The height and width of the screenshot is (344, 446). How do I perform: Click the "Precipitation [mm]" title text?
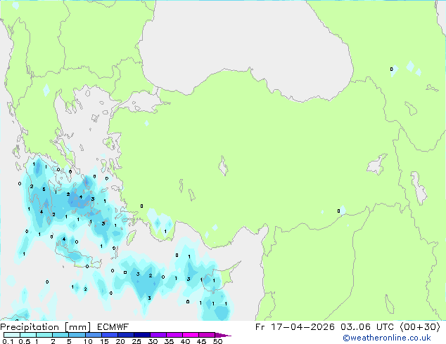pos(45,327)
